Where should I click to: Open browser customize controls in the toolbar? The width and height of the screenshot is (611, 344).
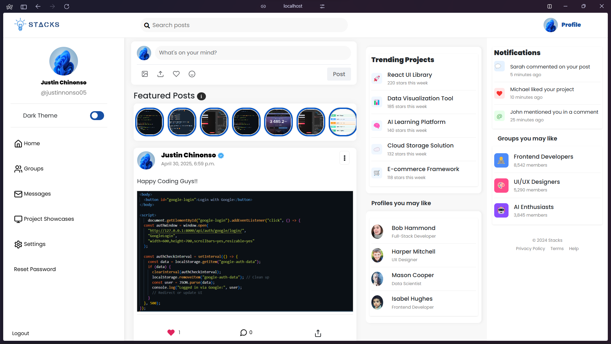322,6
